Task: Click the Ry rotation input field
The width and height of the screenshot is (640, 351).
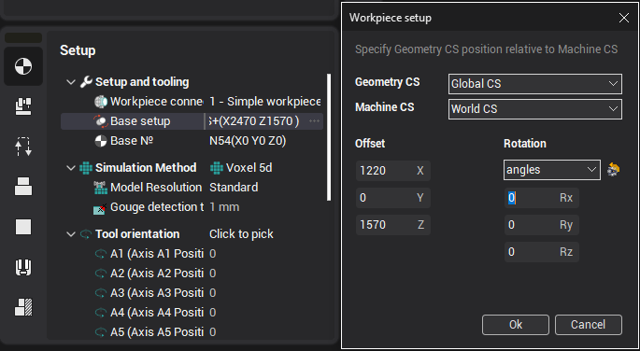Action: pyautogui.click(x=542, y=225)
